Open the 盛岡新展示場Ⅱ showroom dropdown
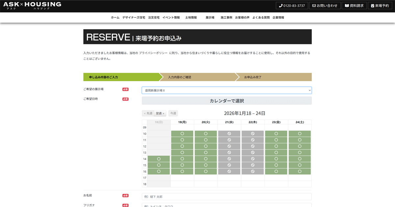This screenshot has width=395, height=207. (226, 90)
